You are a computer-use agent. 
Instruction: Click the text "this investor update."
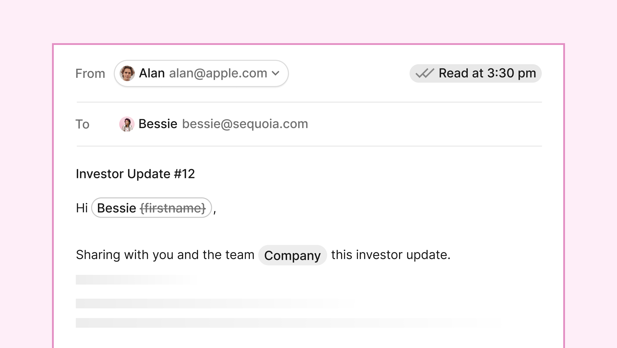390,255
